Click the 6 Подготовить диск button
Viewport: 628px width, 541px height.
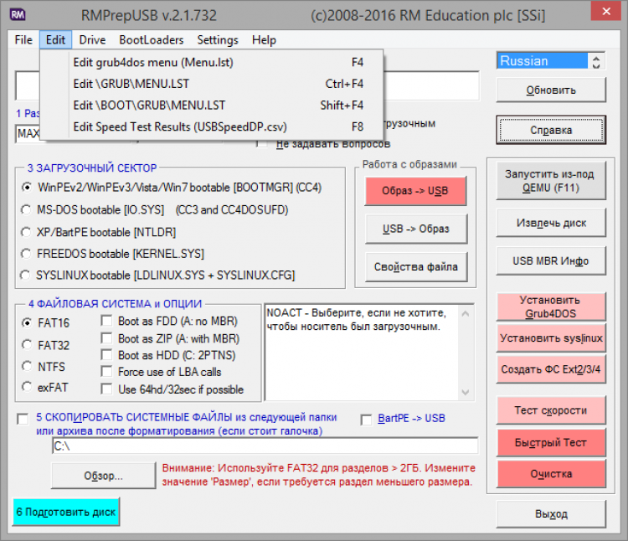(66, 513)
